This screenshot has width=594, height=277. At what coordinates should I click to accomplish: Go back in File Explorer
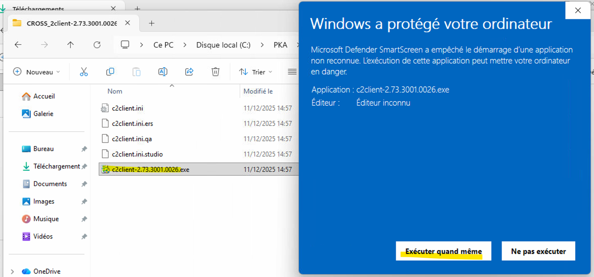18,45
